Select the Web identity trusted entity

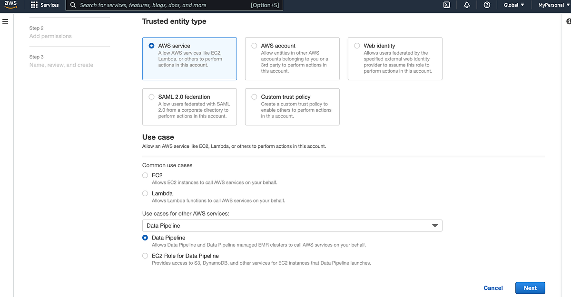click(x=357, y=45)
